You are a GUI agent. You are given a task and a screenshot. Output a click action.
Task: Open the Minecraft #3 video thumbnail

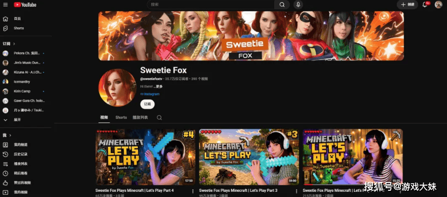(x=249, y=157)
